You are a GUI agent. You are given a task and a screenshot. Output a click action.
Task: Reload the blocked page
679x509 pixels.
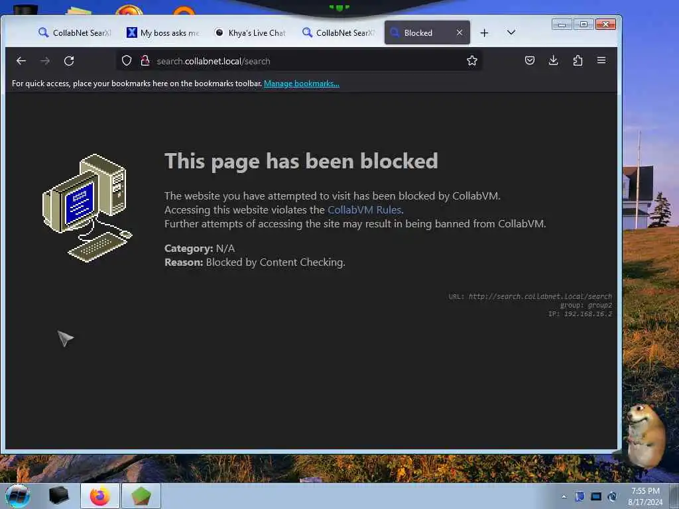tap(69, 61)
